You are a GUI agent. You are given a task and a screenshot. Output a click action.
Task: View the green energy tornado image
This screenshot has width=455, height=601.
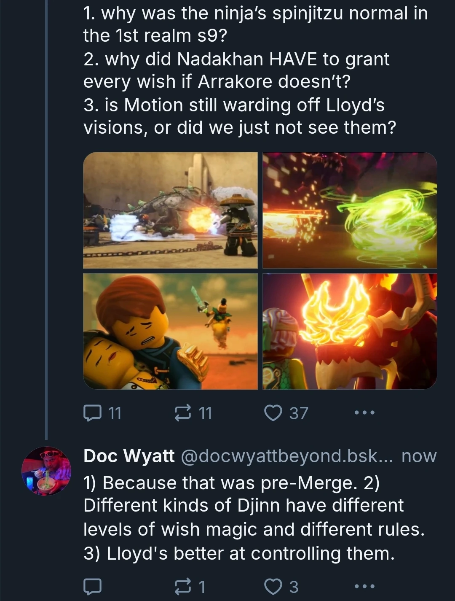350,210
